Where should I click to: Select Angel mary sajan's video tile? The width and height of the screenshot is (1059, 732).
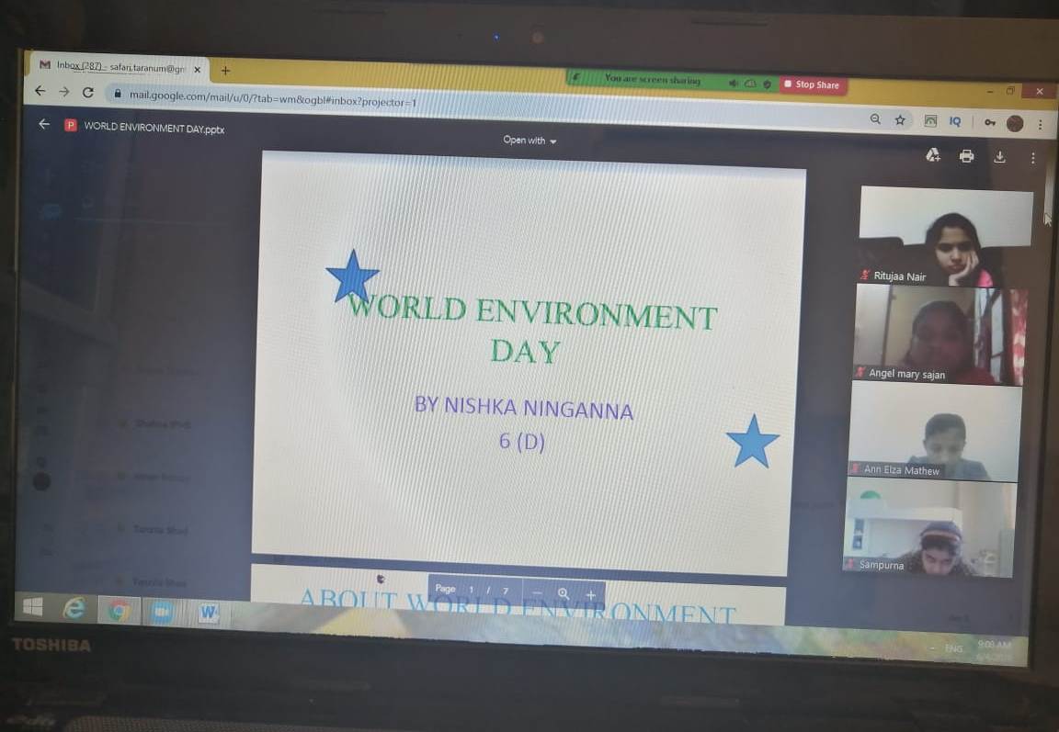click(x=940, y=334)
